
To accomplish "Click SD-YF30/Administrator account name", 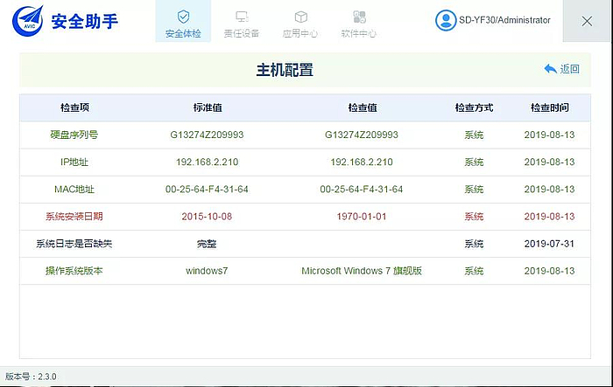I will click(505, 20).
